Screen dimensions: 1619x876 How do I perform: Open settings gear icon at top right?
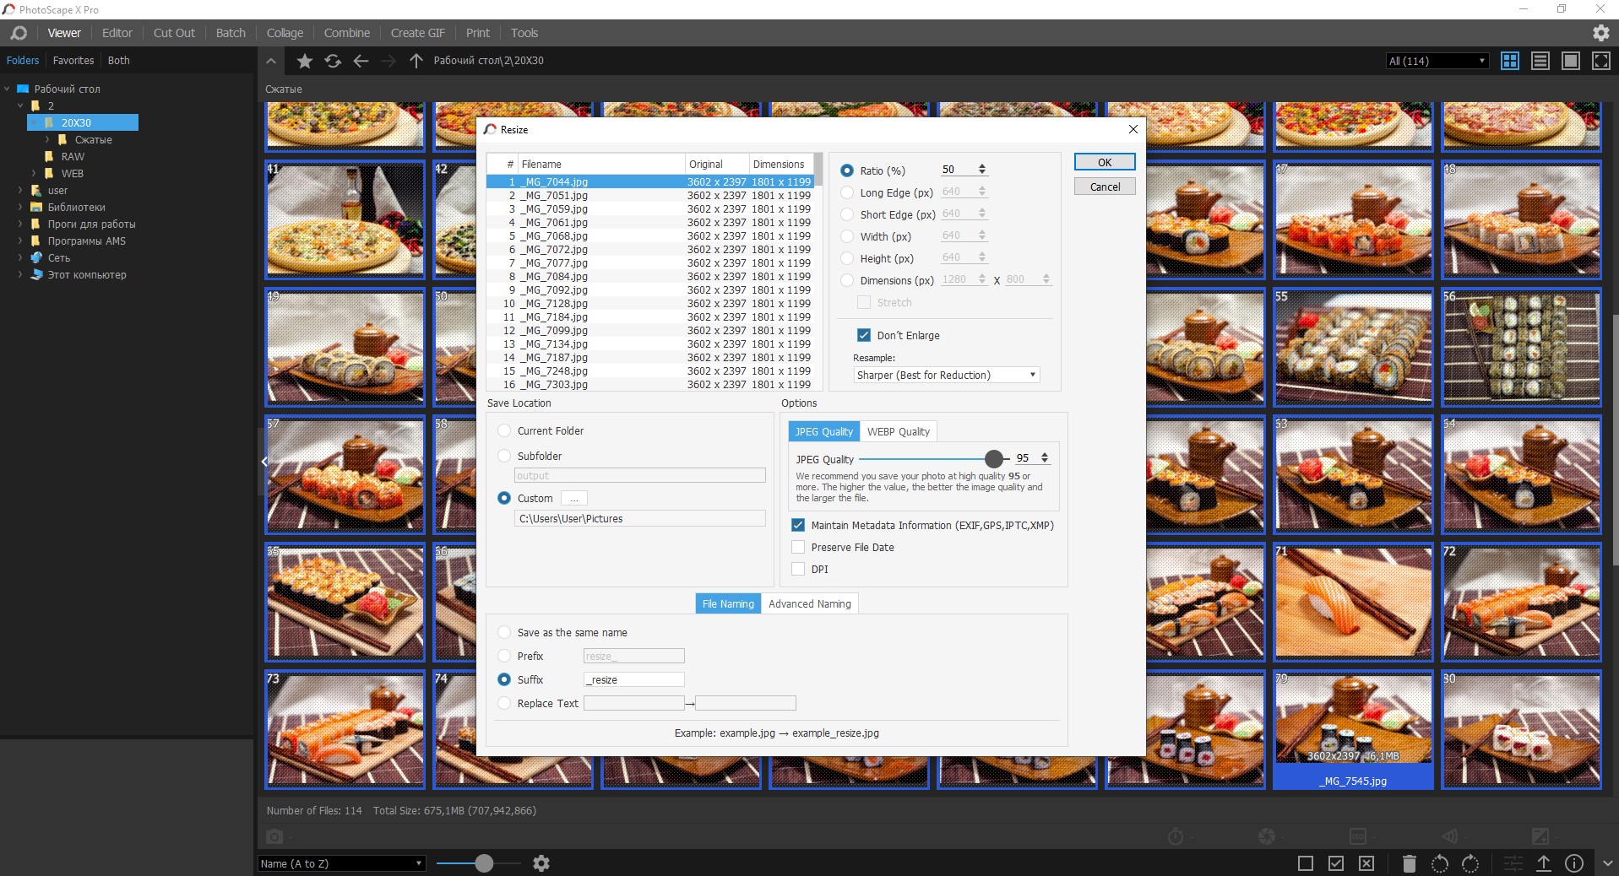pos(1600,33)
